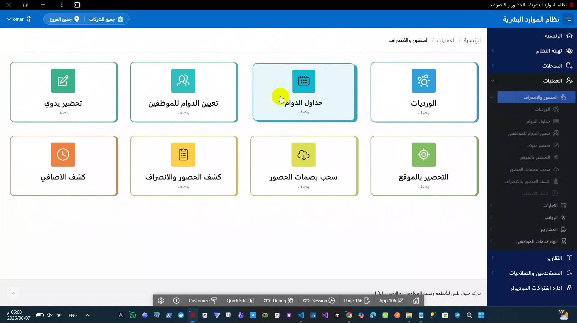577x323 pixels.
Task: Expand تهيئة النظام sidebar menu
Action: point(532,51)
